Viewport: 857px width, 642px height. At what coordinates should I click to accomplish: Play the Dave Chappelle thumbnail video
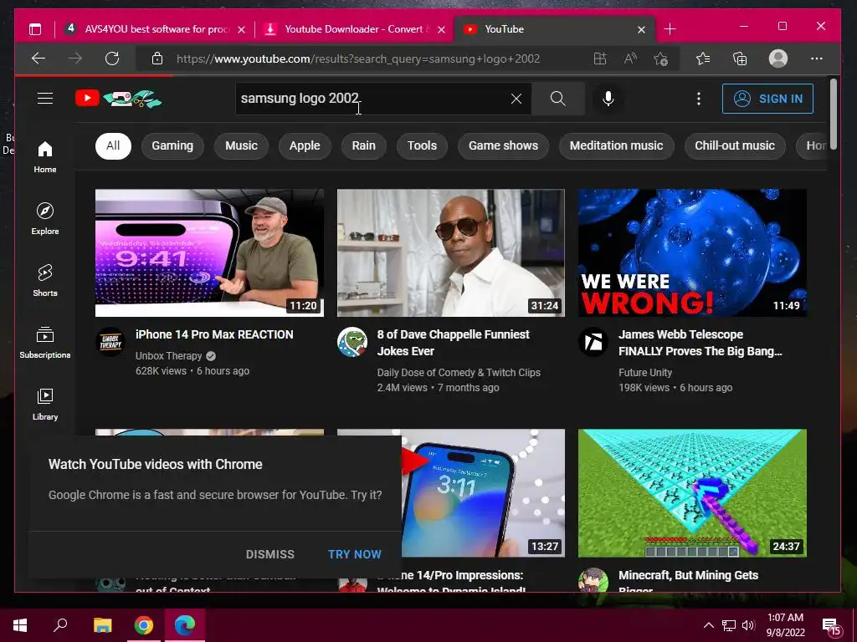[451, 252]
